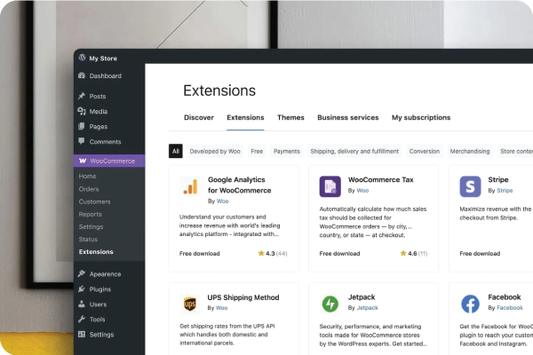The width and height of the screenshot is (533, 355).
Task: Click the star rating 4.6 on WooCommerce Tax
Action: 414,254
